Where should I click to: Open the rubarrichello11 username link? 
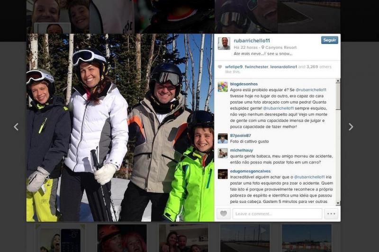pos(252,41)
